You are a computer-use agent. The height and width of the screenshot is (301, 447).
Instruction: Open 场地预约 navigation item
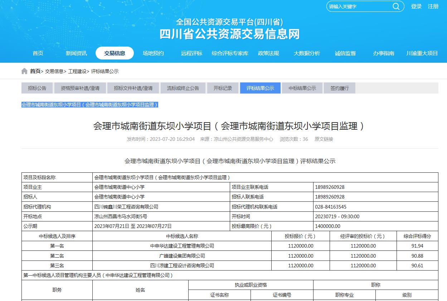153,53
